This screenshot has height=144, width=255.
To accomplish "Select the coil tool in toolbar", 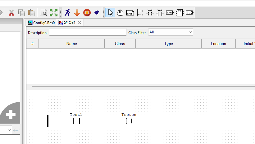I will 150,13.
